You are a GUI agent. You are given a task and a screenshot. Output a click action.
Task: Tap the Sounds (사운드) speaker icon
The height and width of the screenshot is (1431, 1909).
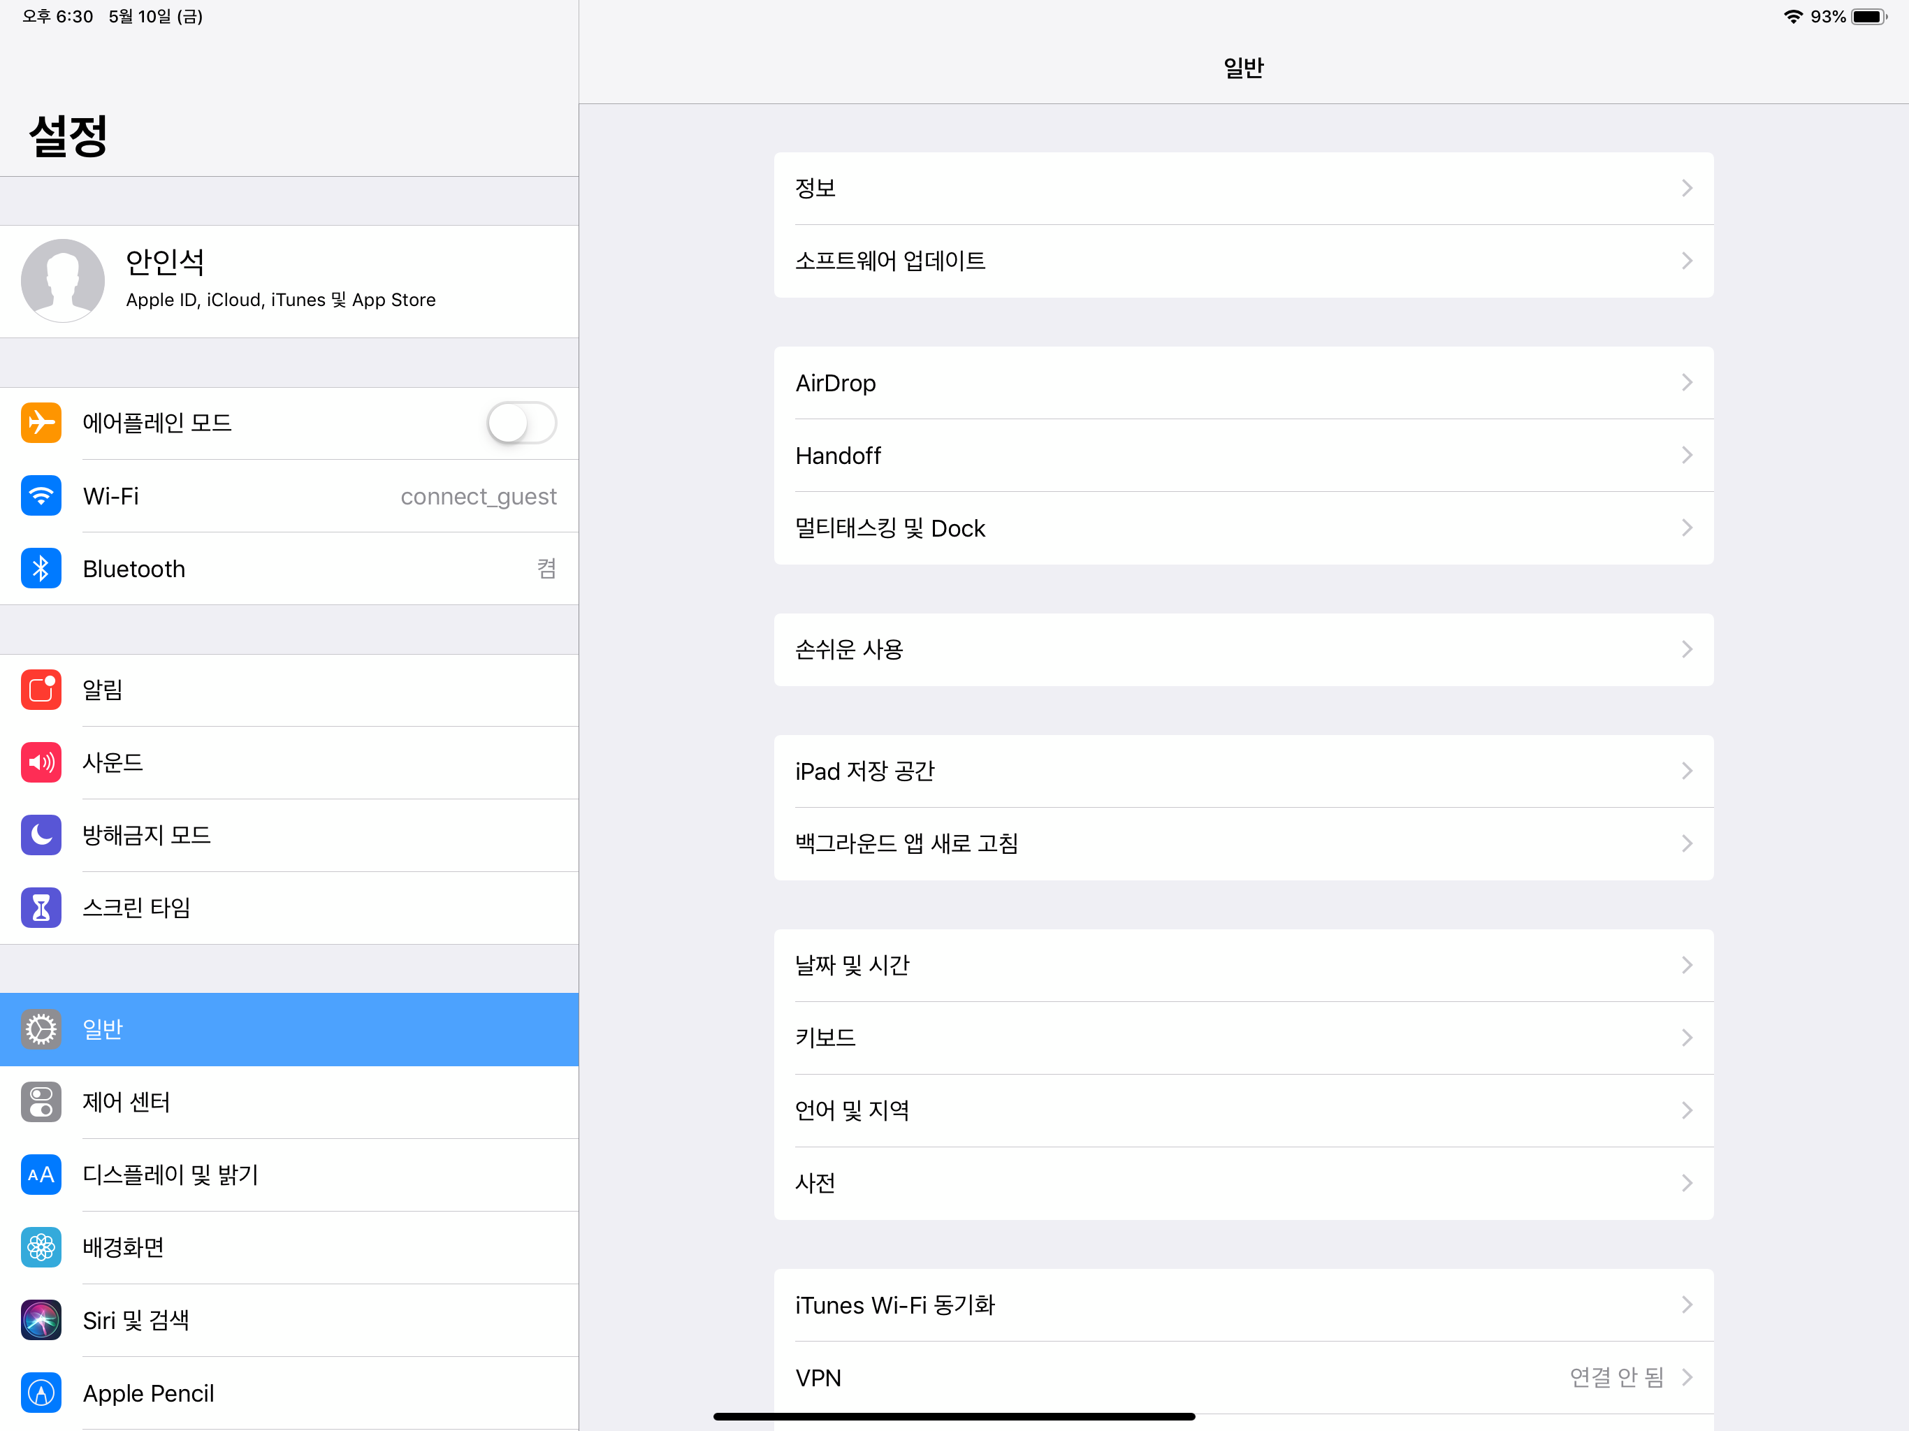41,762
